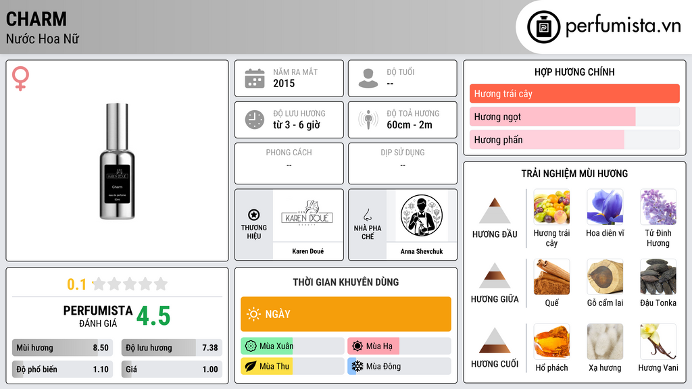Image resolution: width=692 pixels, height=389 pixels.
Task: Click the orange Ngày usage bar
Action: (x=346, y=314)
